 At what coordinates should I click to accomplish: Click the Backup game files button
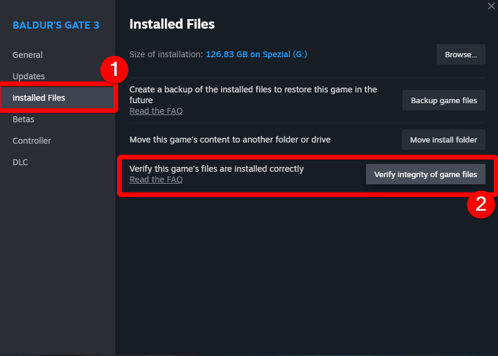(444, 100)
